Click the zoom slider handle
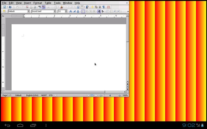The width and height of the screenshot is (207, 129). 110,95
